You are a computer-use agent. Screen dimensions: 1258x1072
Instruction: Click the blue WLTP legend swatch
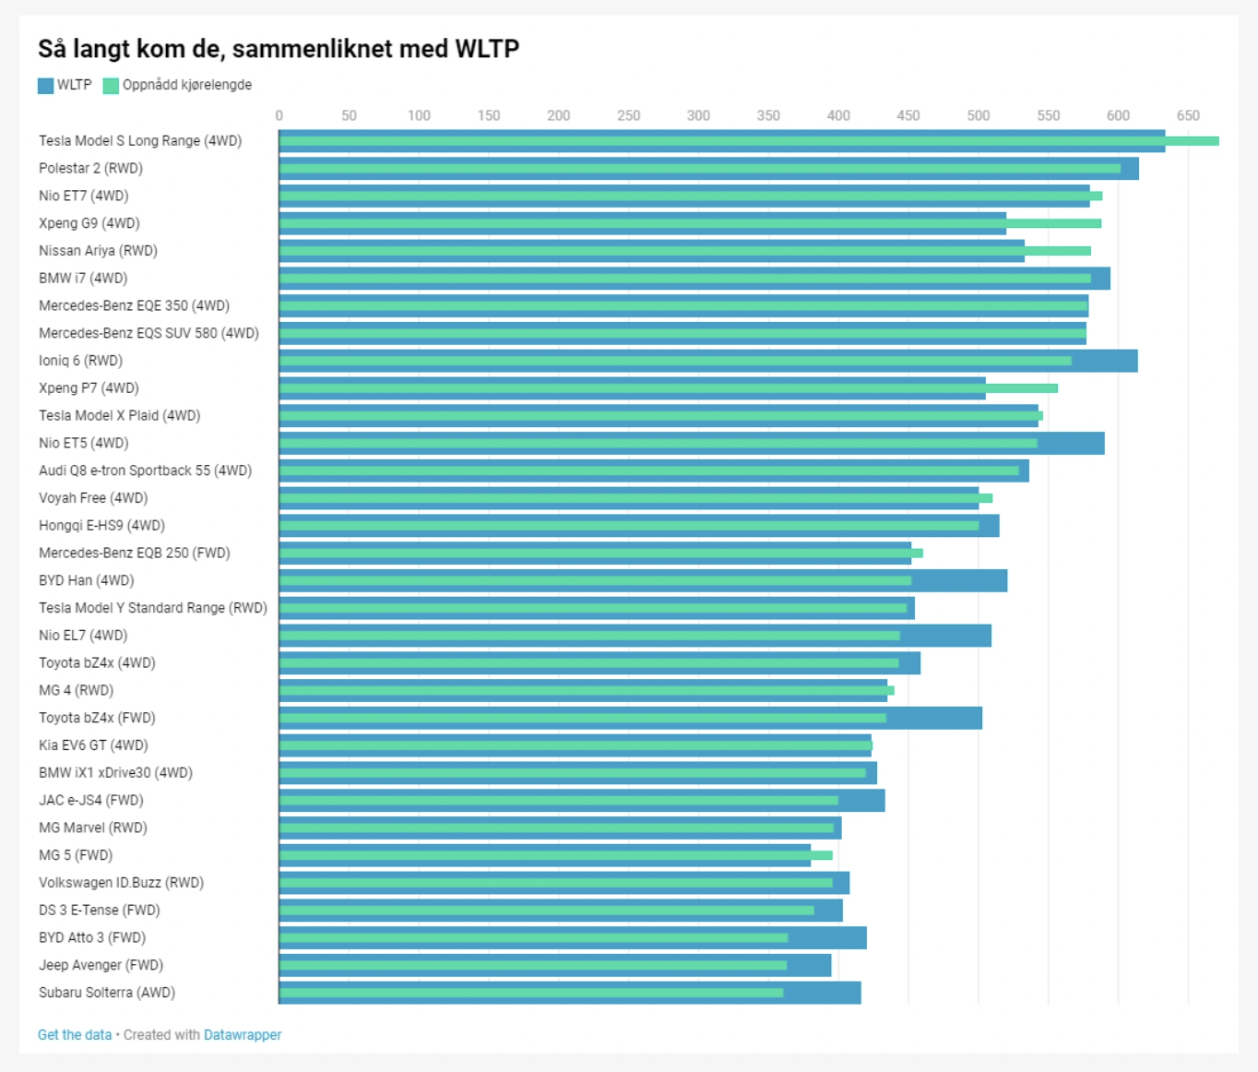45,85
